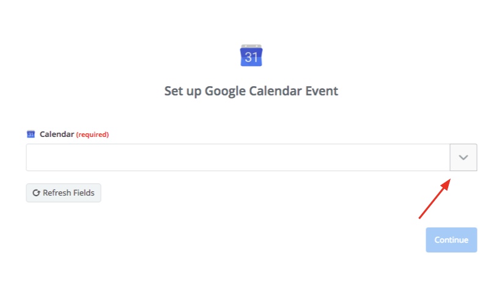The height and width of the screenshot is (291, 502).
Task: Select the number 31 on calendar logo
Action: [x=251, y=57]
